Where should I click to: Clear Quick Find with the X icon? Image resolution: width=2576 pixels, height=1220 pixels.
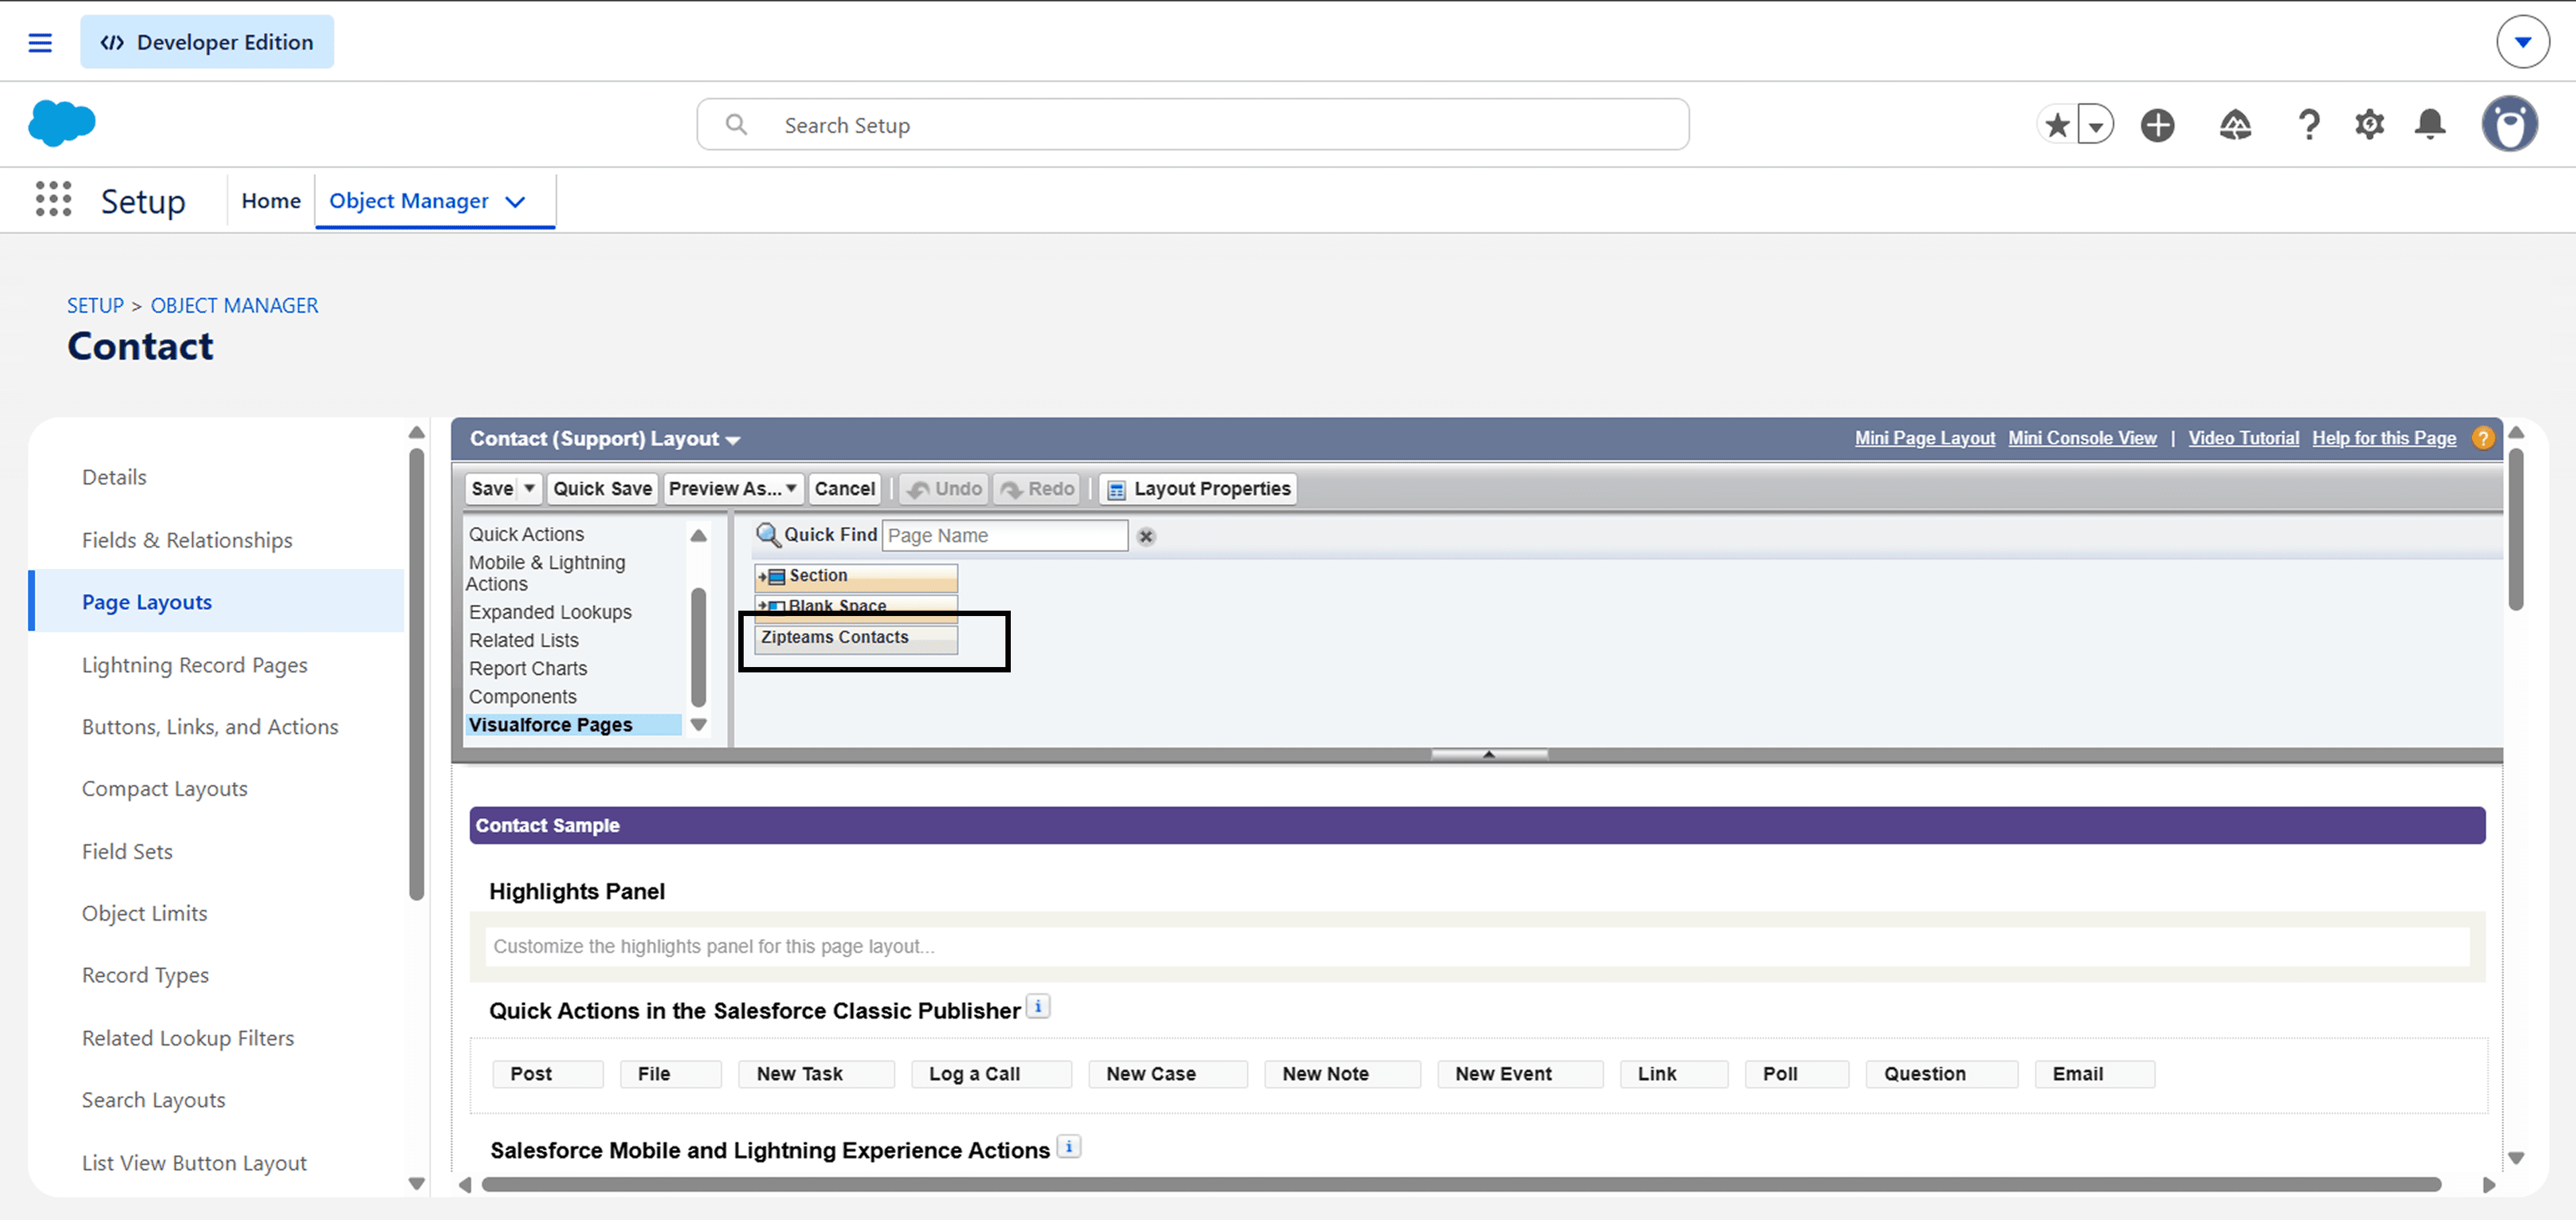click(x=1146, y=536)
